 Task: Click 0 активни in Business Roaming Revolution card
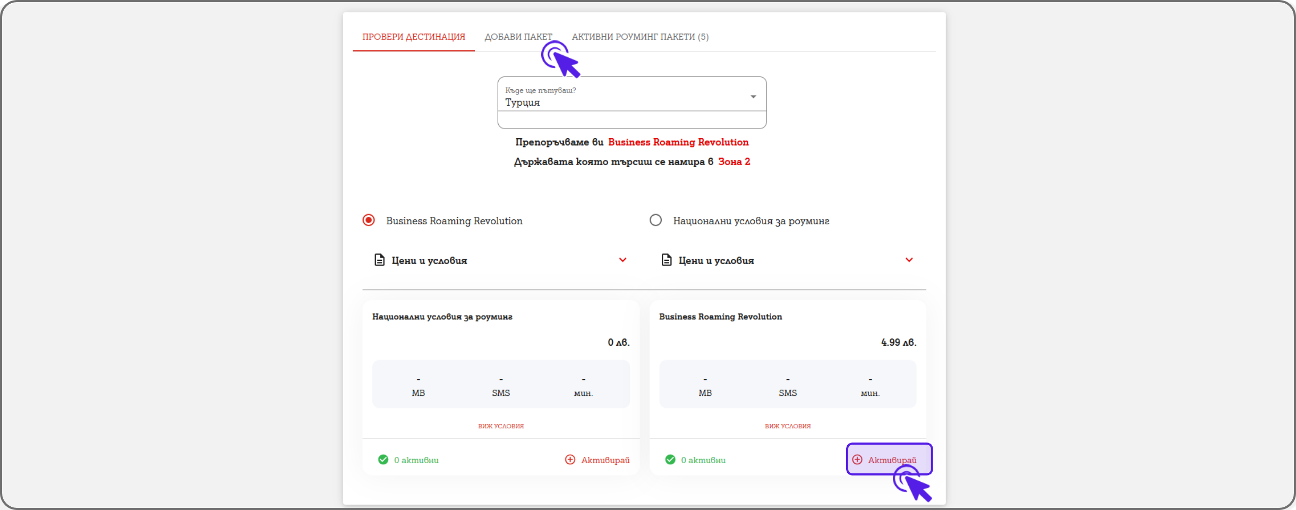pos(703,460)
